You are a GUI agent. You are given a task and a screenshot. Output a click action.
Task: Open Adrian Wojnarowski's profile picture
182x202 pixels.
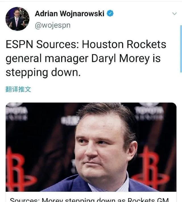17,19
